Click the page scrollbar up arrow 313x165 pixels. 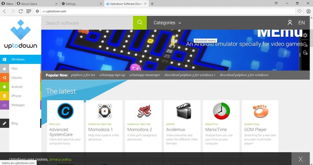pyautogui.click(x=311, y=18)
